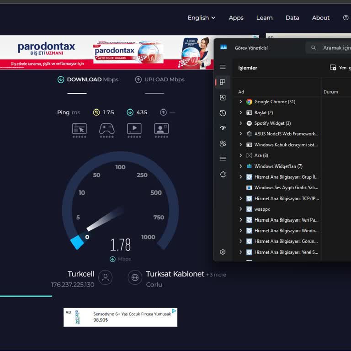The width and height of the screenshot is (351, 351).
Task: Open Task Manager settings gear icon
Action: click(223, 252)
